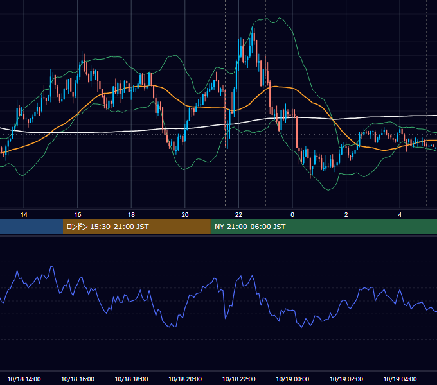Image resolution: width=437 pixels, height=385 pixels.
Task: Click the 10/18 18:00 time label
Action: coord(131,379)
